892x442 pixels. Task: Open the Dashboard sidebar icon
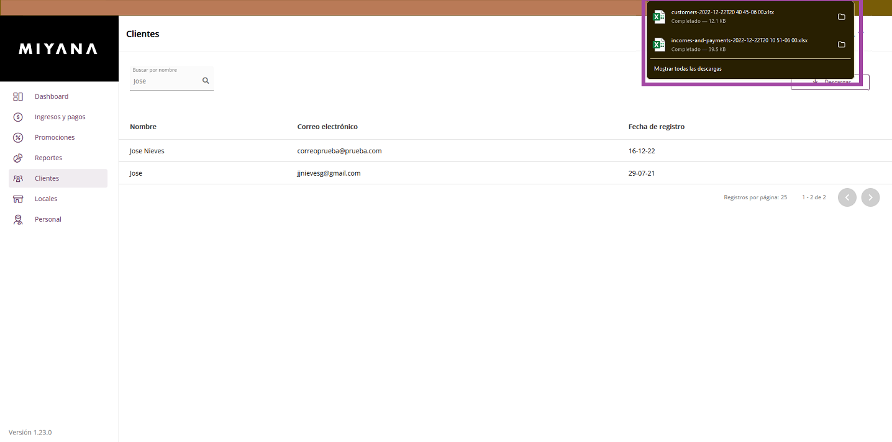coord(18,96)
